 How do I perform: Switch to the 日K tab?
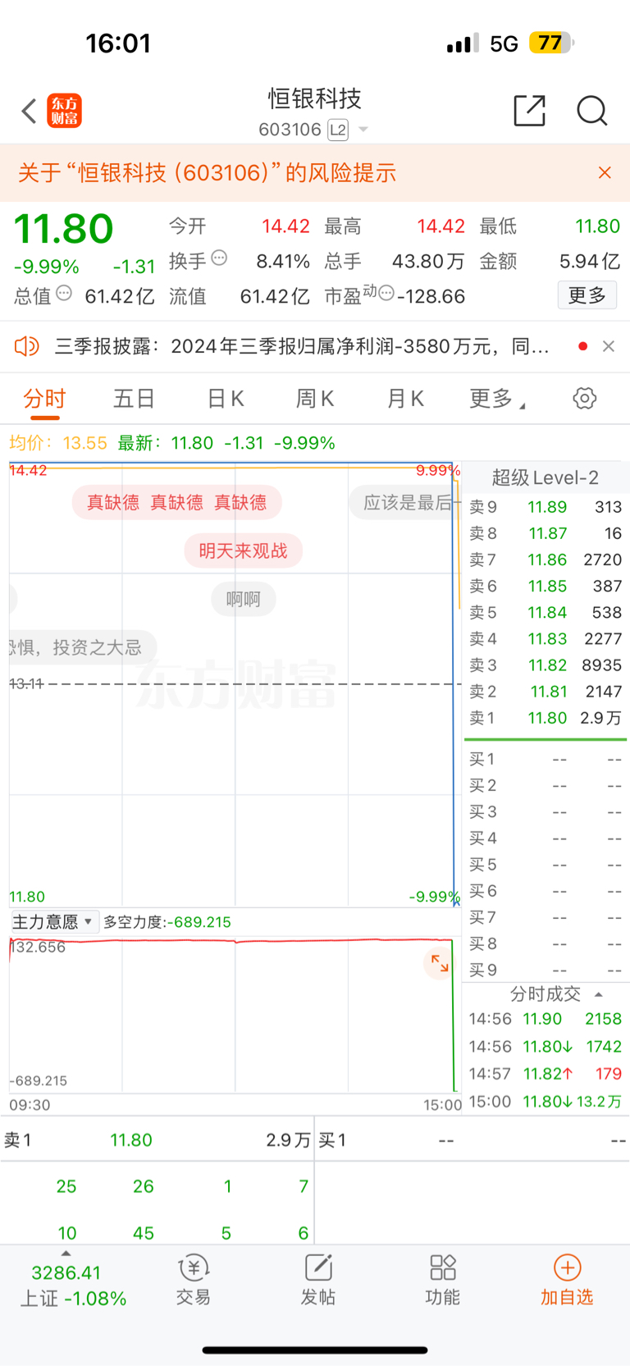click(x=226, y=399)
